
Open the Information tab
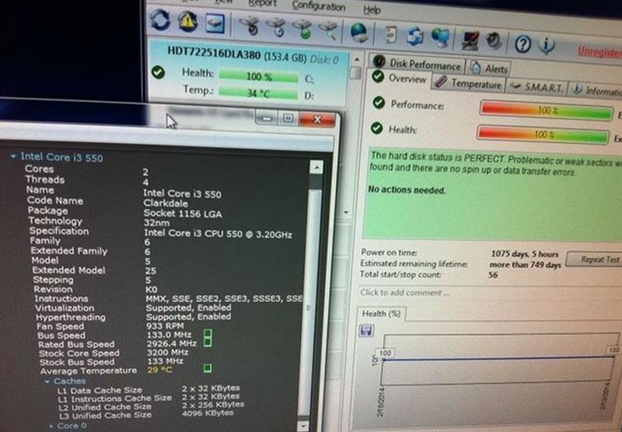596,90
